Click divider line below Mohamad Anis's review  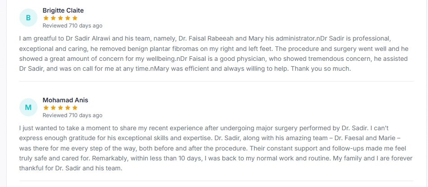tap(216, 181)
